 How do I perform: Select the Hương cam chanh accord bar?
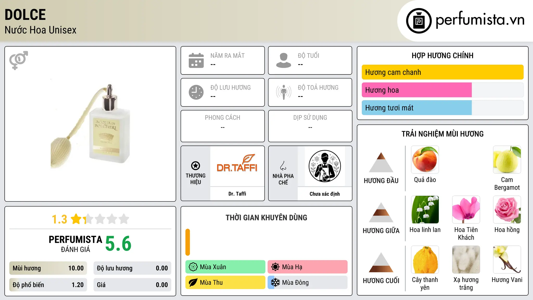coord(442,72)
